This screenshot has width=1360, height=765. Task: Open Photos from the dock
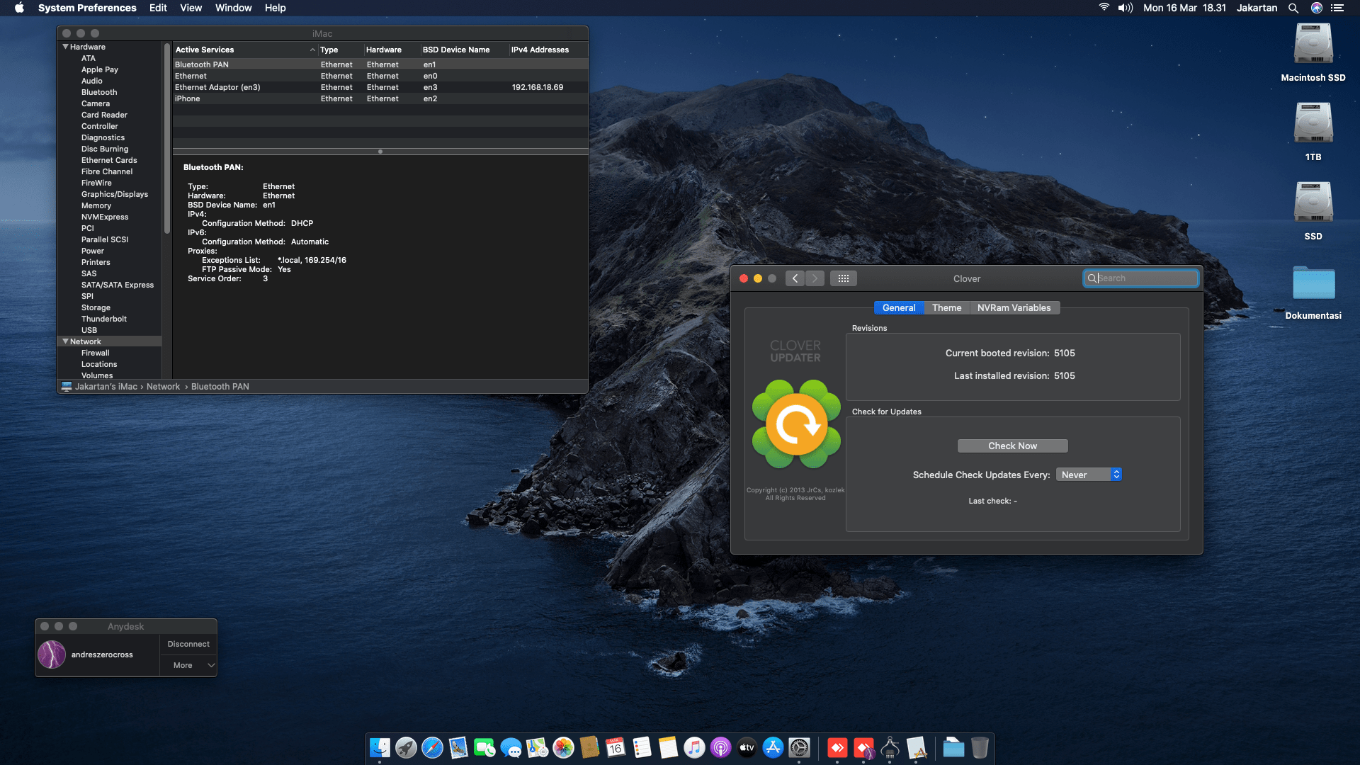(x=563, y=747)
